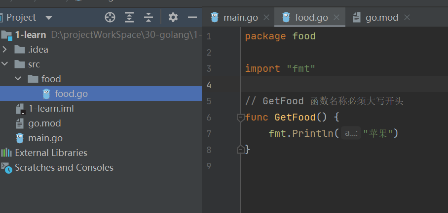Collapse the food folder in tree
Viewport: 448px width, 213px height.
pos(18,79)
